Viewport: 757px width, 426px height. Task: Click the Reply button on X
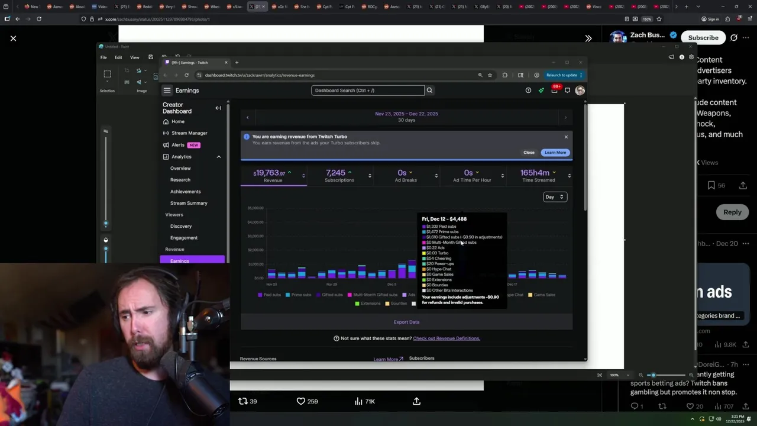(x=732, y=212)
